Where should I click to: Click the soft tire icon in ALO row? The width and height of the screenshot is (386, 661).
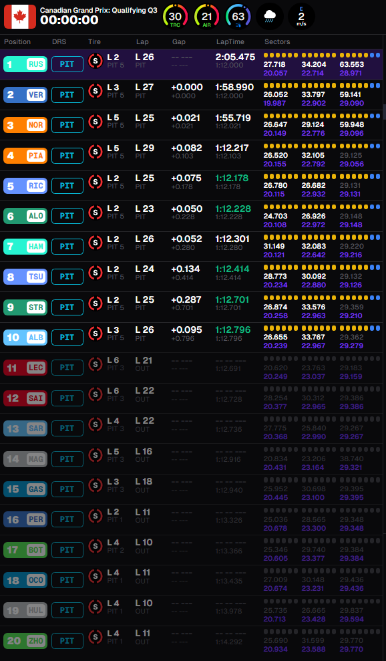pos(95,212)
